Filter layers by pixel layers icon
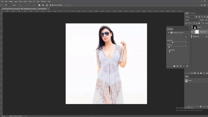The width and height of the screenshot is (208, 117). coord(196,17)
